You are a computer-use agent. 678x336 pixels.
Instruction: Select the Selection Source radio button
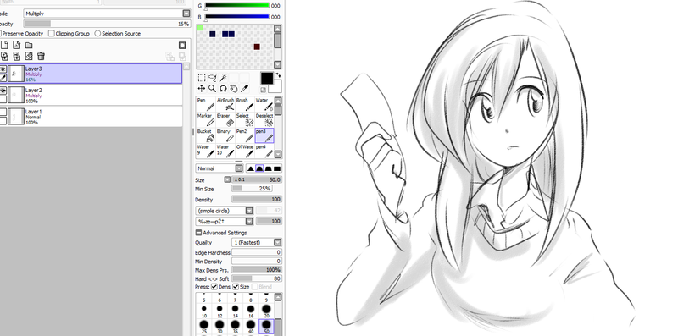[x=97, y=33]
